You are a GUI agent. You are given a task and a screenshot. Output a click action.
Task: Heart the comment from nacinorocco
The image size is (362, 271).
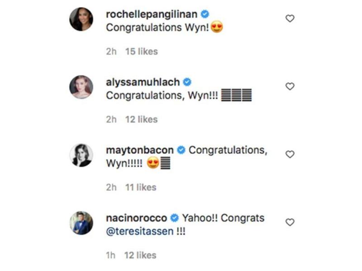[290, 222]
